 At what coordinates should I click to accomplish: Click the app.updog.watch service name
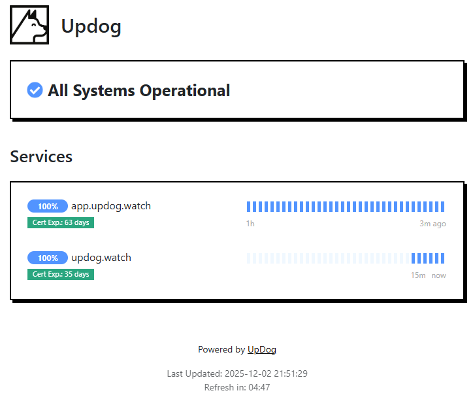point(111,206)
